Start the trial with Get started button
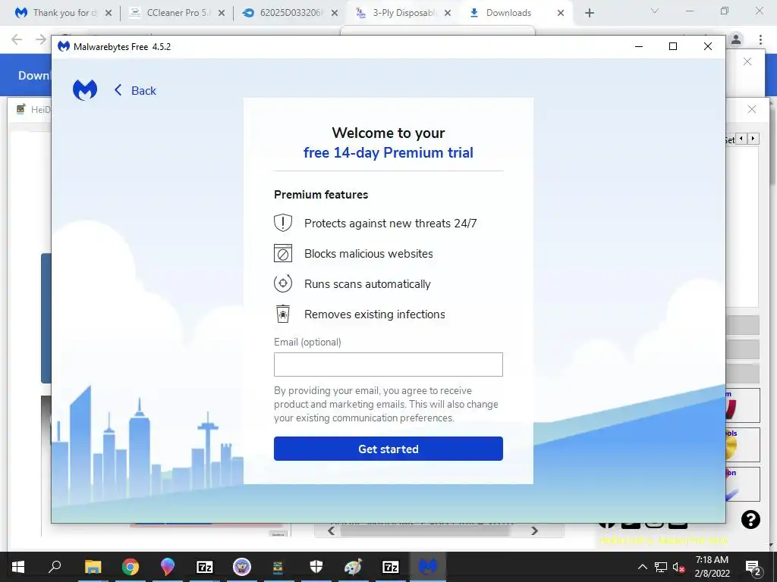This screenshot has width=777, height=582. pyautogui.click(x=388, y=449)
